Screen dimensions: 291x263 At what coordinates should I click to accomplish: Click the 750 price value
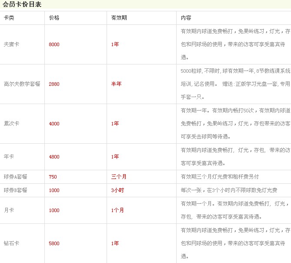[53, 177]
